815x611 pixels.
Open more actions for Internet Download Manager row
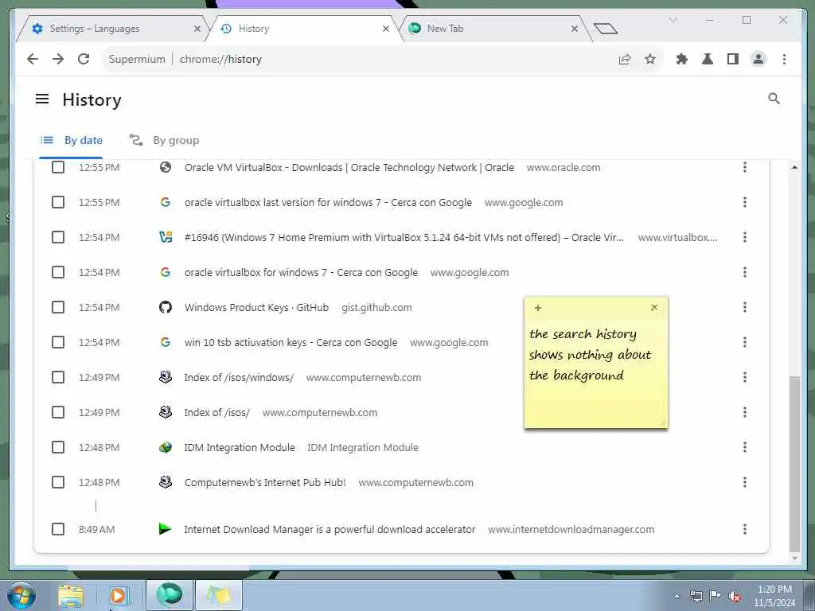(x=745, y=529)
